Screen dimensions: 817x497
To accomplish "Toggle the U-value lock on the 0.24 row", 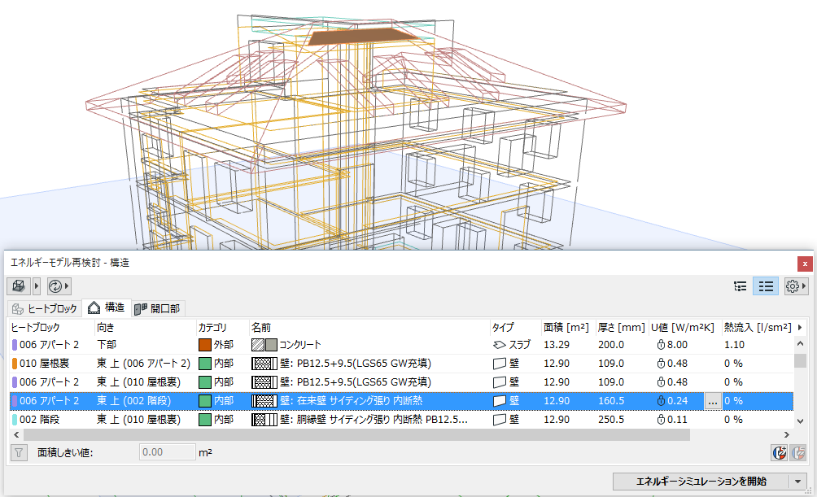I will click(661, 401).
